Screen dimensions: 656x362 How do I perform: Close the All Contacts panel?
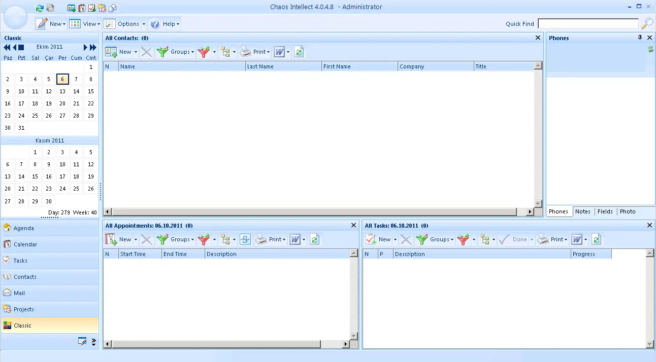click(538, 38)
